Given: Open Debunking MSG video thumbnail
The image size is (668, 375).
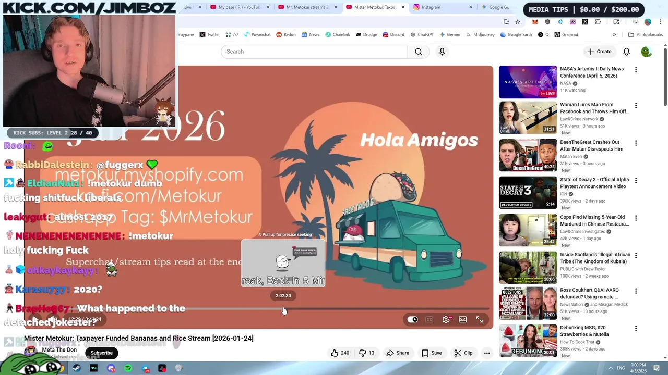Looking at the screenshot, I should pyautogui.click(x=528, y=341).
